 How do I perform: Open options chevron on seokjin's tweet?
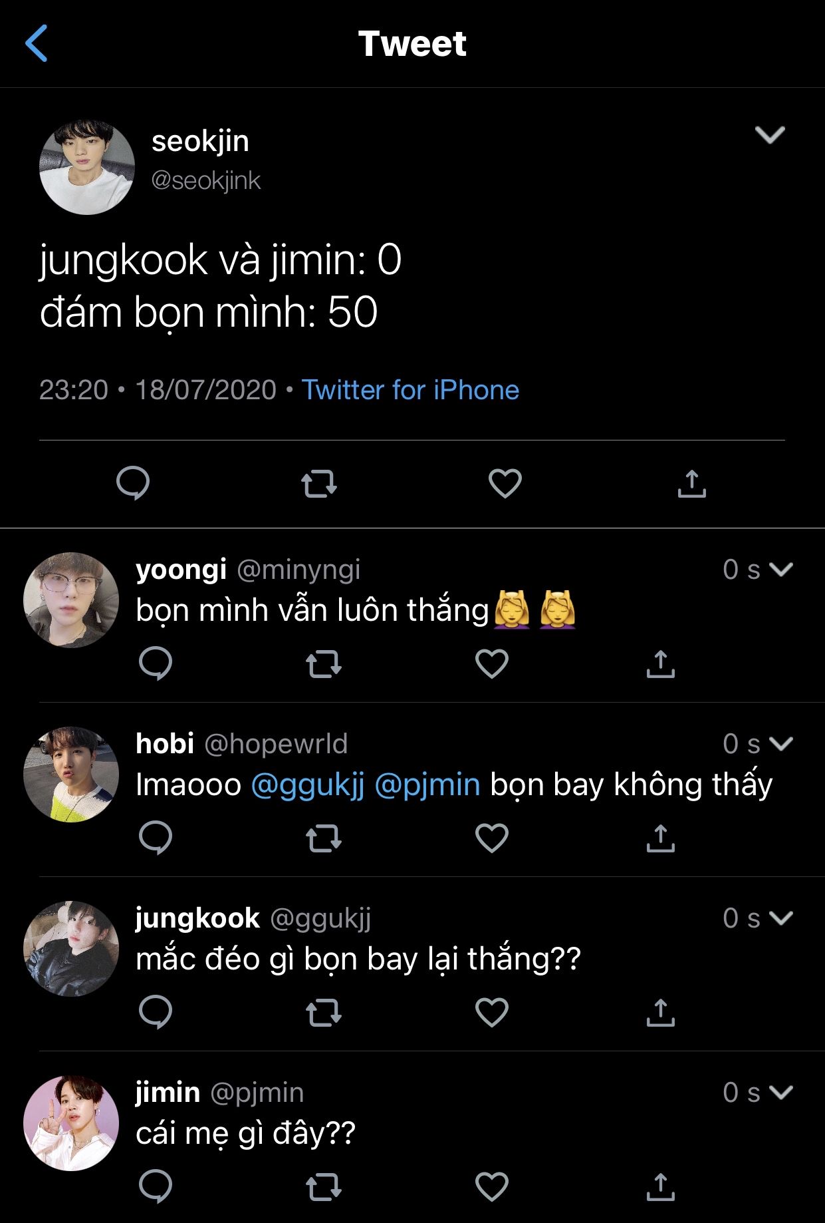[770, 135]
